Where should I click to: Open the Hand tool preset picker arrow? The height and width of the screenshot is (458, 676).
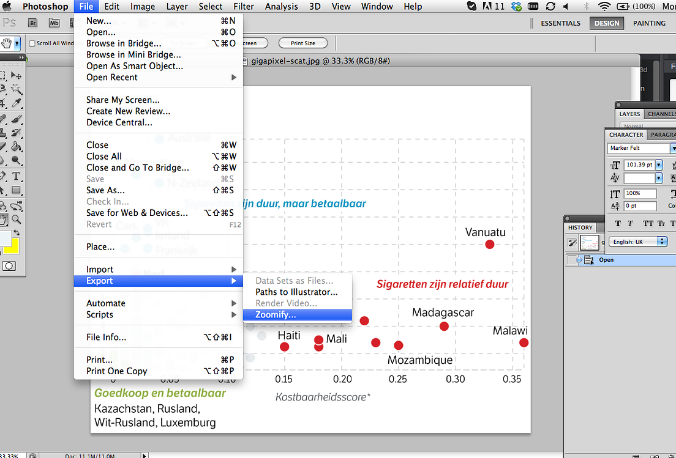17,43
